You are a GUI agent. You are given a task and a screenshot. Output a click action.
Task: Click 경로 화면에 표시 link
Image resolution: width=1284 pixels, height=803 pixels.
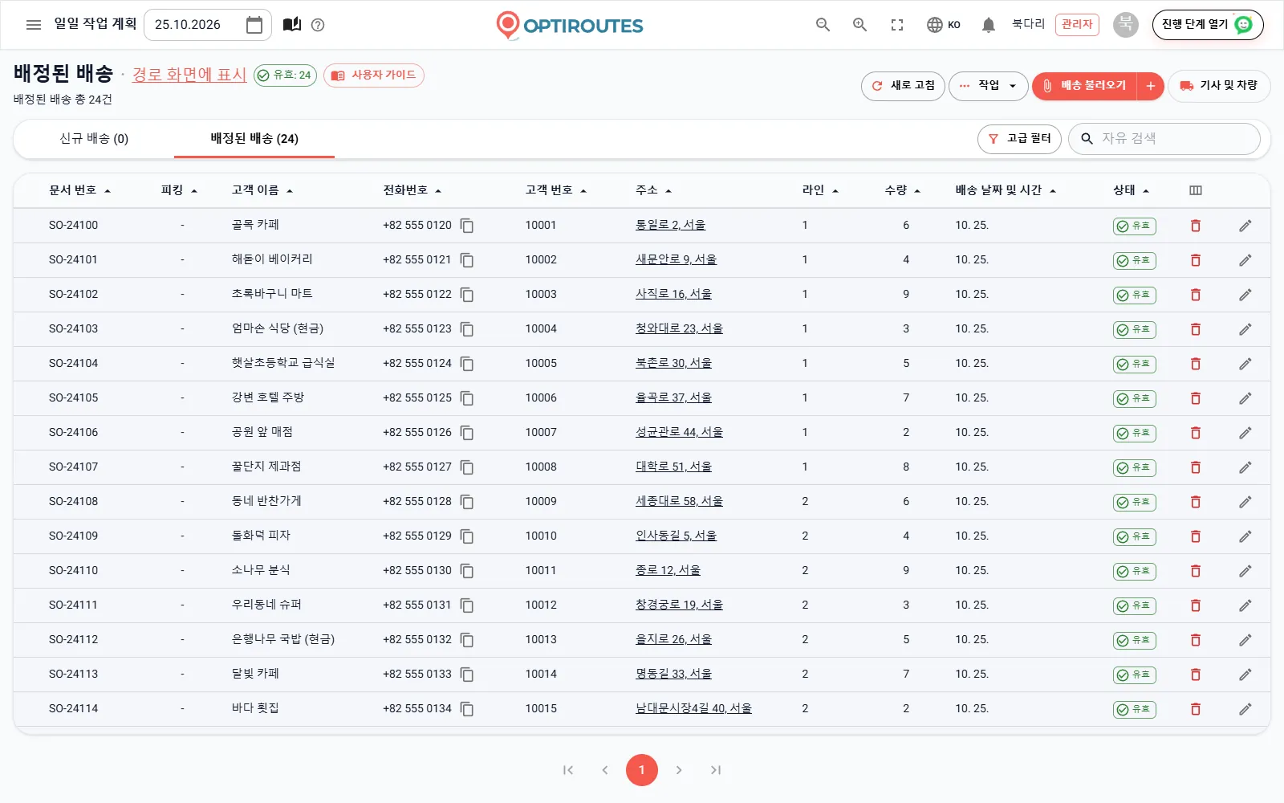[189, 75]
